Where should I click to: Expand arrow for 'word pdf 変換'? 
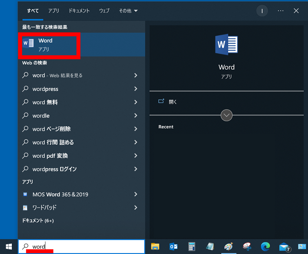pos(136,155)
